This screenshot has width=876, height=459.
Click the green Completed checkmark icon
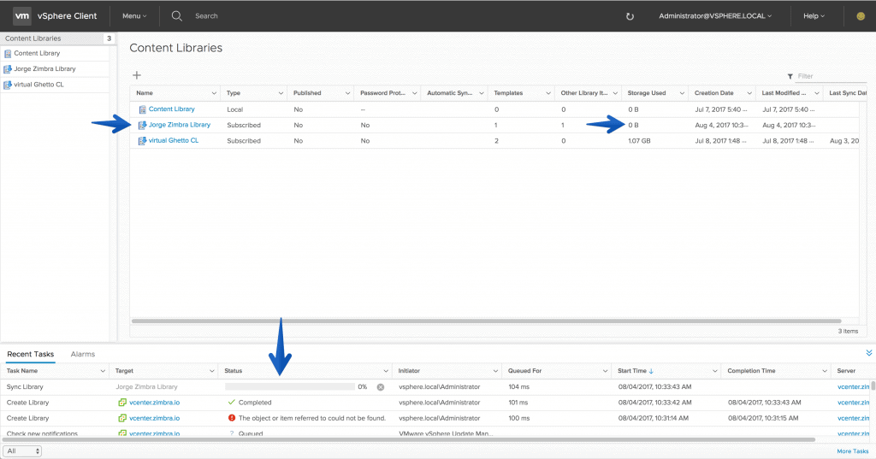pyautogui.click(x=232, y=402)
